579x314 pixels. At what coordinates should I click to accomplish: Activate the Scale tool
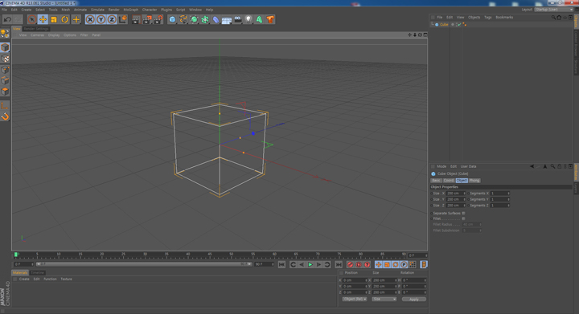pyautogui.click(x=54, y=19)
